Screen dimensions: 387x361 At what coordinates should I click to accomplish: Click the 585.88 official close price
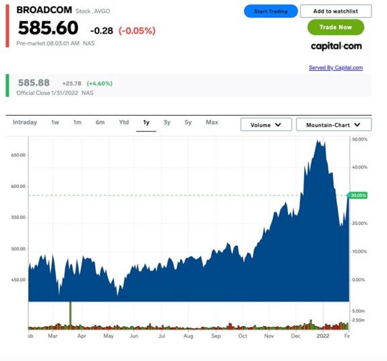[x=34, y=83]
